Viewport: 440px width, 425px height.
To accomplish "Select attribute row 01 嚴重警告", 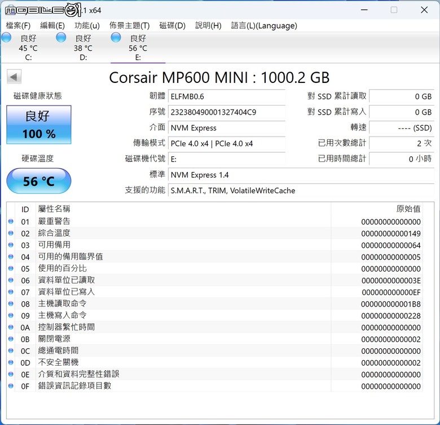I will pyautogui.click(x=215, y=221).
